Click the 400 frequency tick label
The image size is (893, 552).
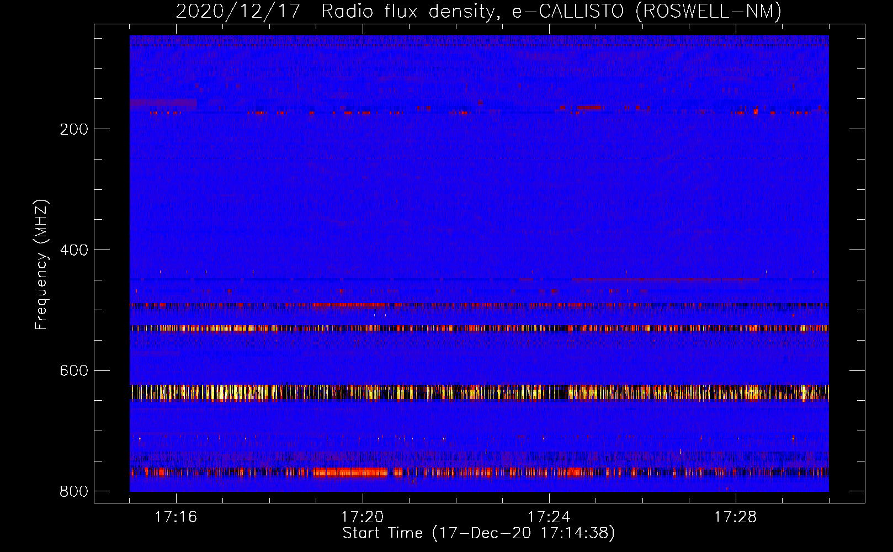74,250
